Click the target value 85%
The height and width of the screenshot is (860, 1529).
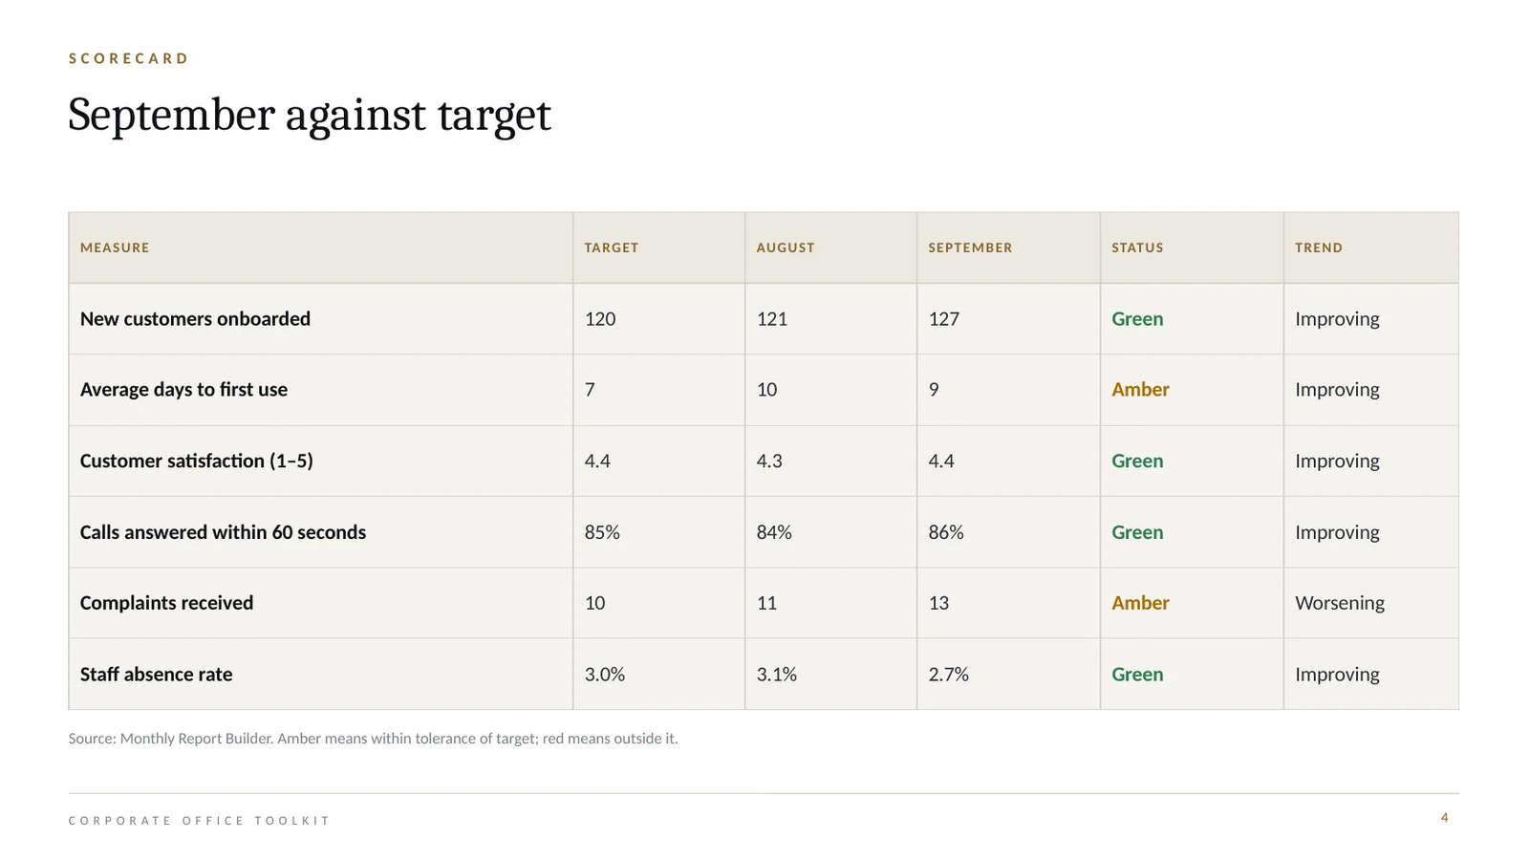click(x=602, y=532)
